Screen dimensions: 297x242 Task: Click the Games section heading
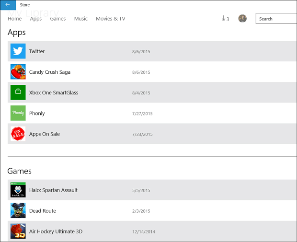click(19, 171)
